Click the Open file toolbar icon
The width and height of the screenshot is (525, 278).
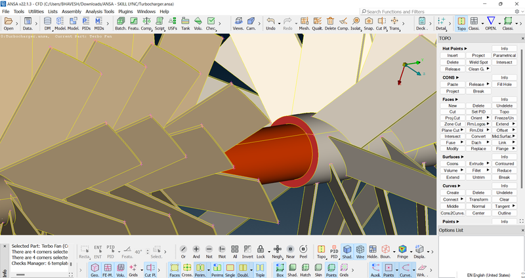[x=9, y=24]
